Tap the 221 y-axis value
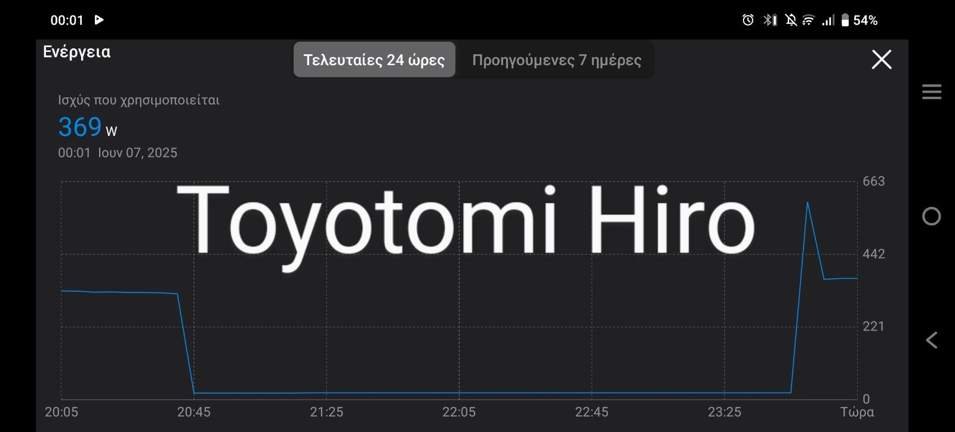 point(873,326)
